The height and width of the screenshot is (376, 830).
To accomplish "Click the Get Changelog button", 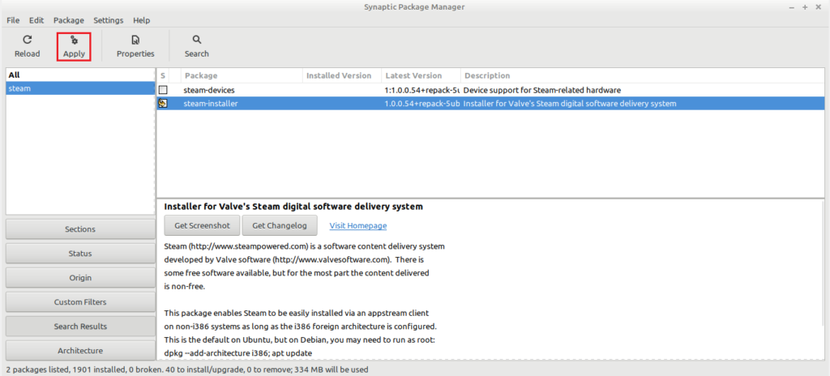I will pos(280,225).
